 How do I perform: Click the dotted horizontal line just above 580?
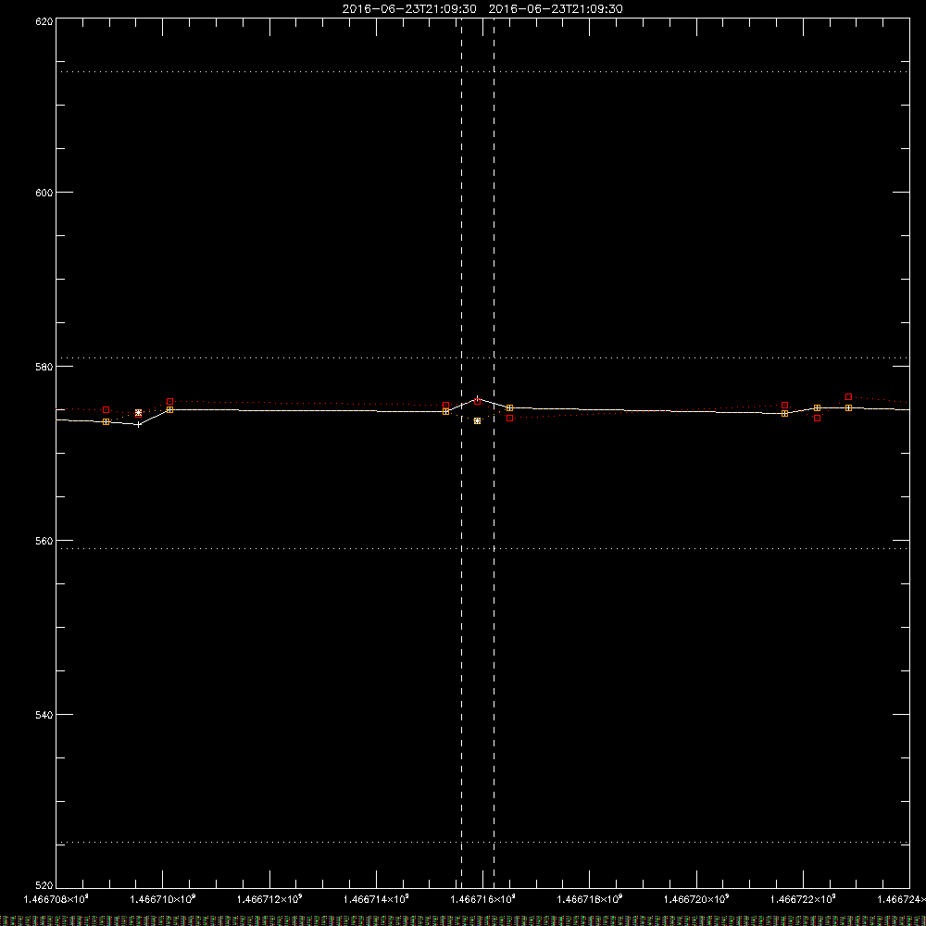[x=482, y=357]
